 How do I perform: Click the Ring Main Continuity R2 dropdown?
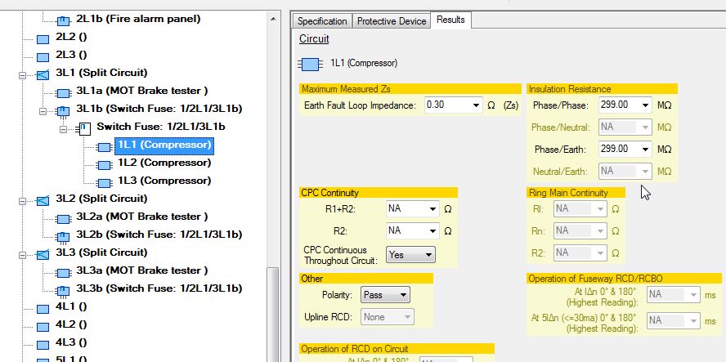[580, 253]
